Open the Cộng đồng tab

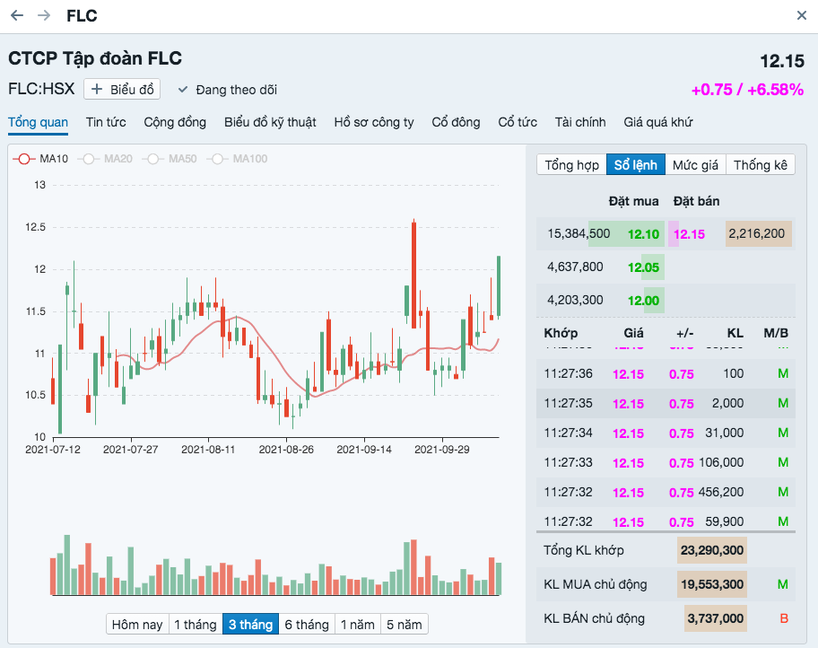175,122
